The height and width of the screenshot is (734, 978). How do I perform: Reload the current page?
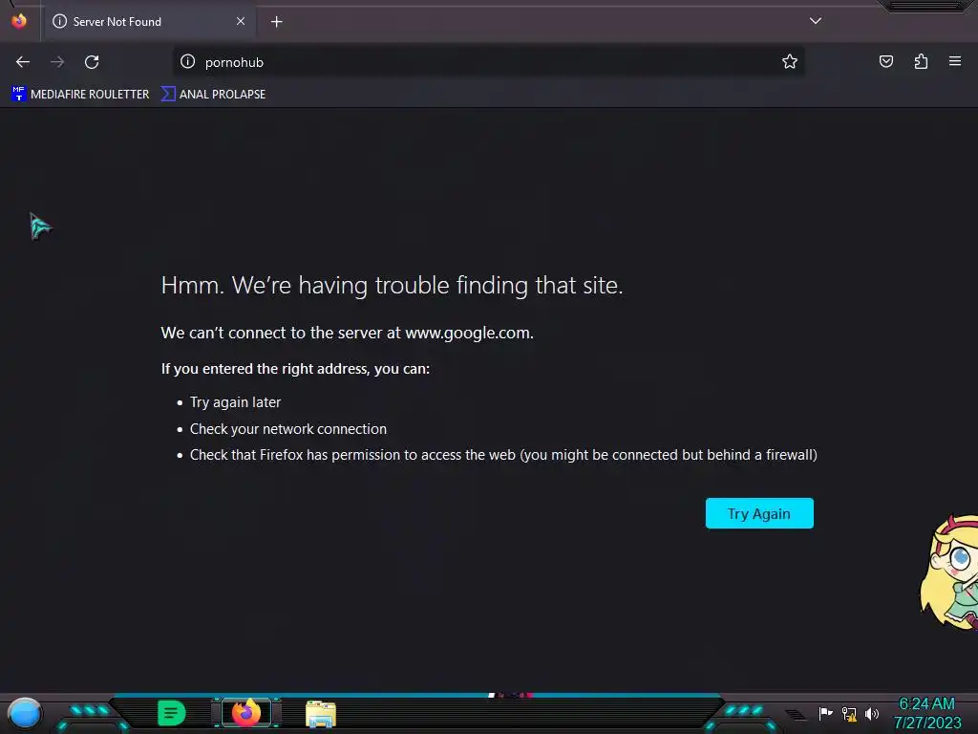tap(92, 62)
